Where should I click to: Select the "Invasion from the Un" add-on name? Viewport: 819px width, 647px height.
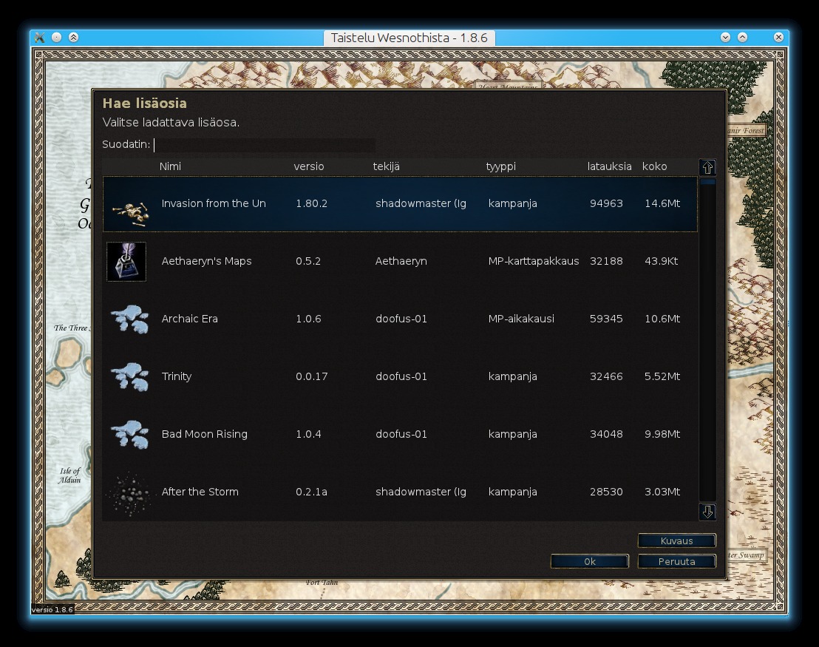tap(214, 203)
